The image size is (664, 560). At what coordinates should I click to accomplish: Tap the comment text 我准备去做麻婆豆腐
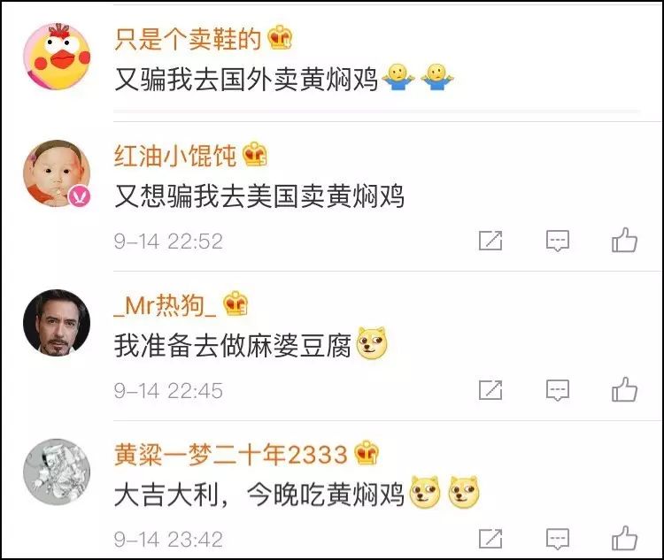[233, 345]
